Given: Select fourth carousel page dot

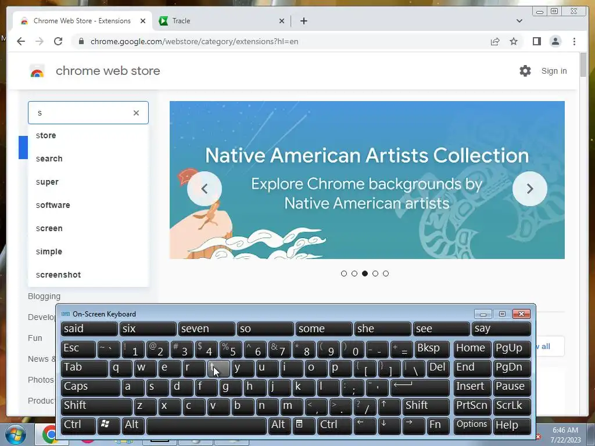Looking at the screenshot, I should coord(375,274).
